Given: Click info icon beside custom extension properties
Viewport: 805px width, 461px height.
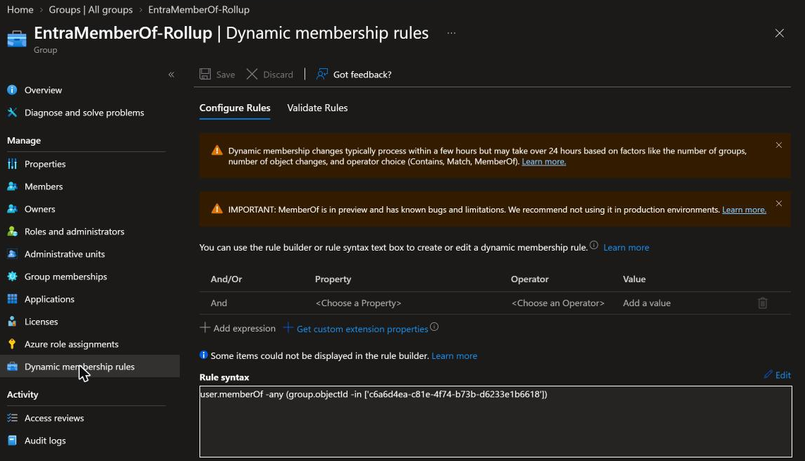Looking at the screenshot, I should point(434,327).
